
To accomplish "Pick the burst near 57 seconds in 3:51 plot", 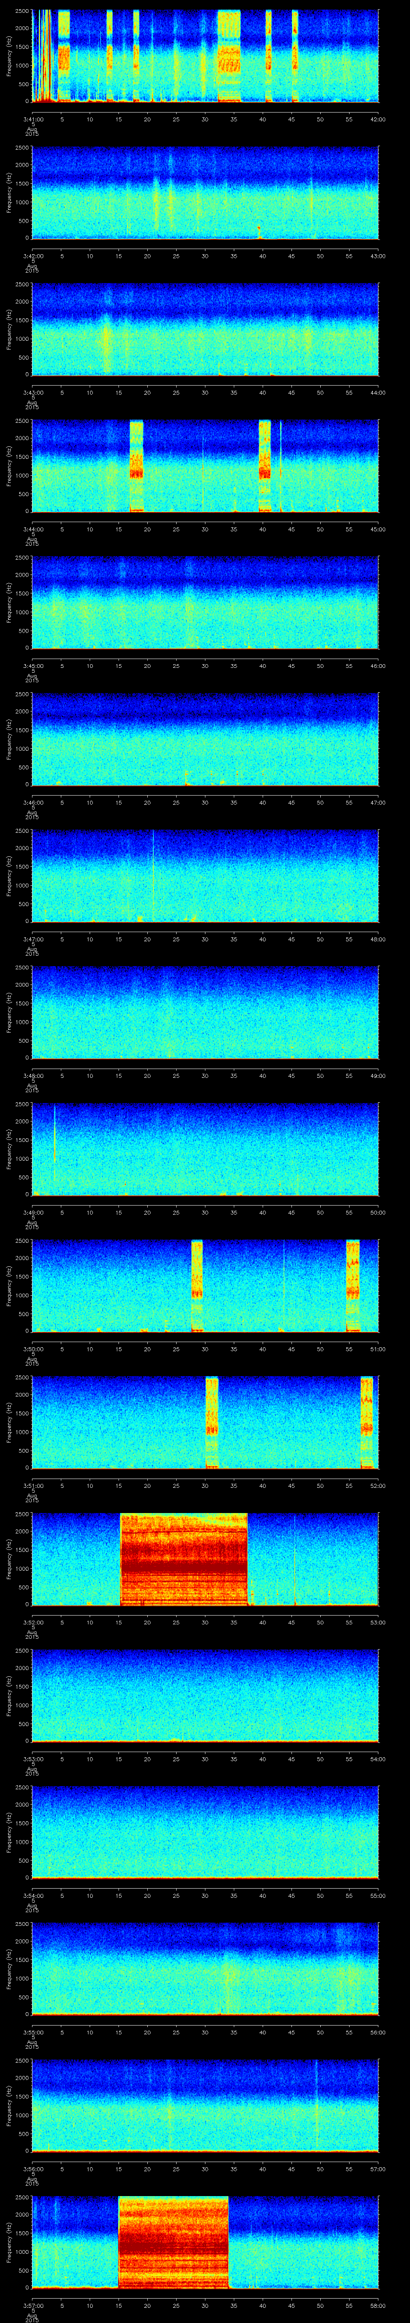I will click(x=367, y=1422).
